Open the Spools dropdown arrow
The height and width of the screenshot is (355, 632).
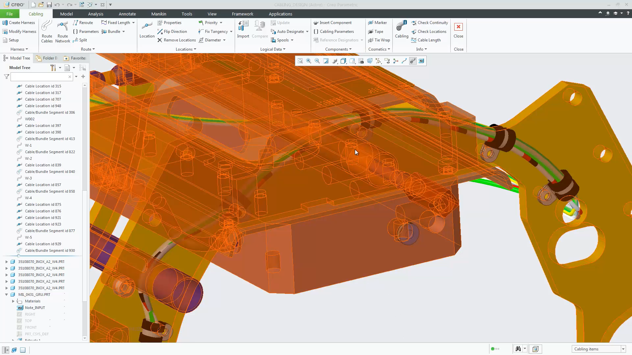[292, 40]
